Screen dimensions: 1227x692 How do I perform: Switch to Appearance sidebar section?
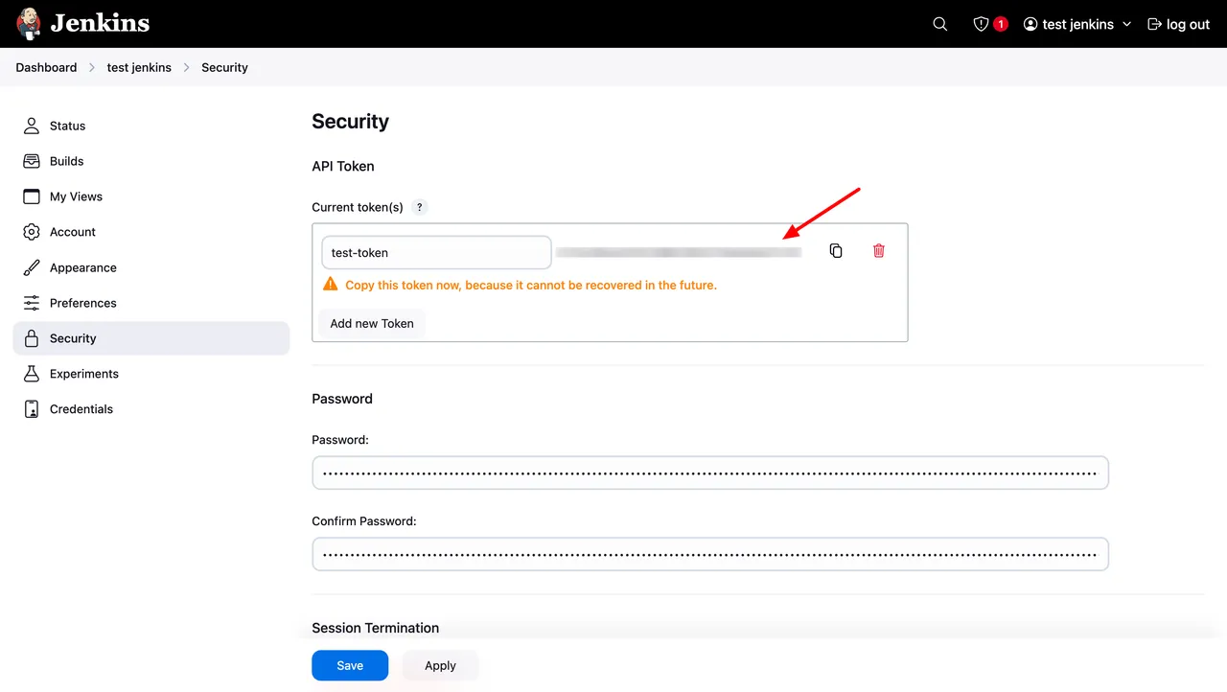[151, 267]
